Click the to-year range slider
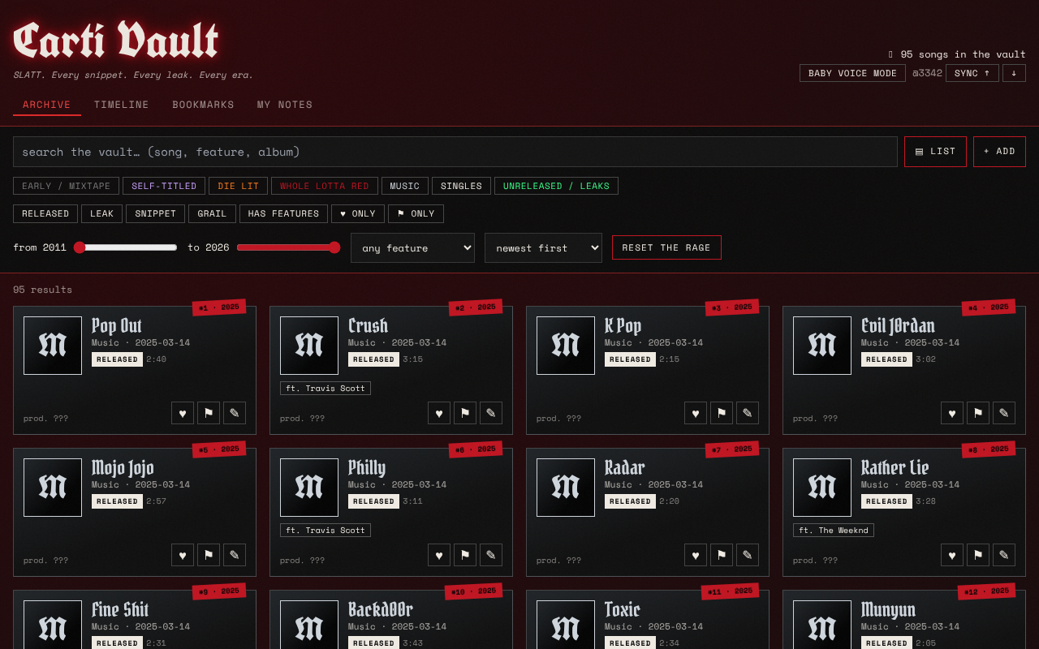1039x649 pixels. click(x=288, y=247)
